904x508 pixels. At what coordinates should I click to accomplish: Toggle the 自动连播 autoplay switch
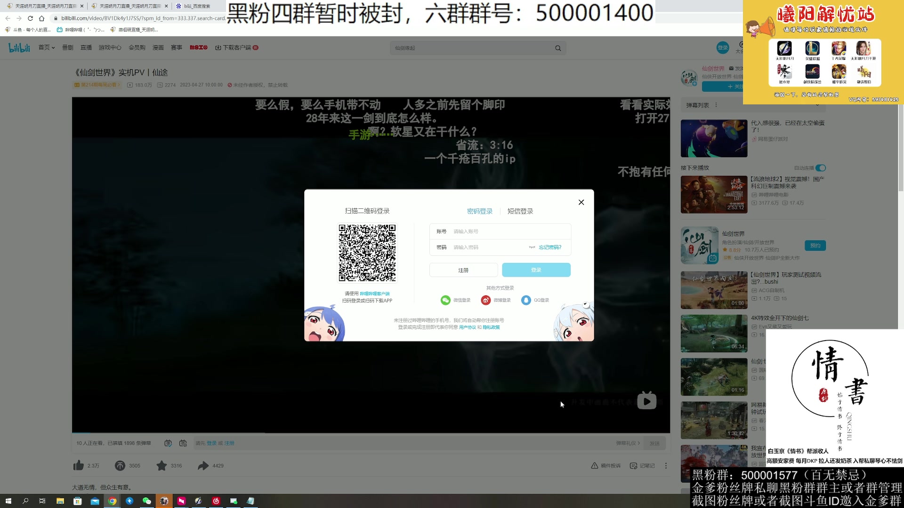tap(820, 167)
